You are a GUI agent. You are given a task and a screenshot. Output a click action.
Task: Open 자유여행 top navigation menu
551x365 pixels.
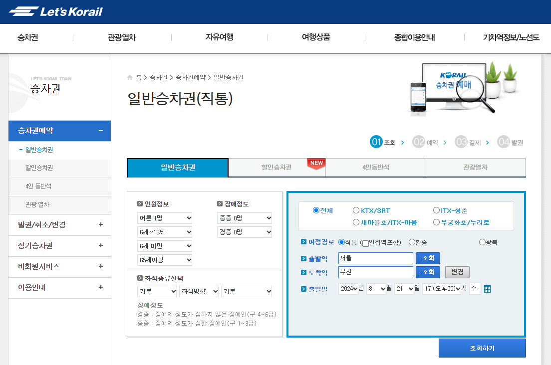click(220, 37)
